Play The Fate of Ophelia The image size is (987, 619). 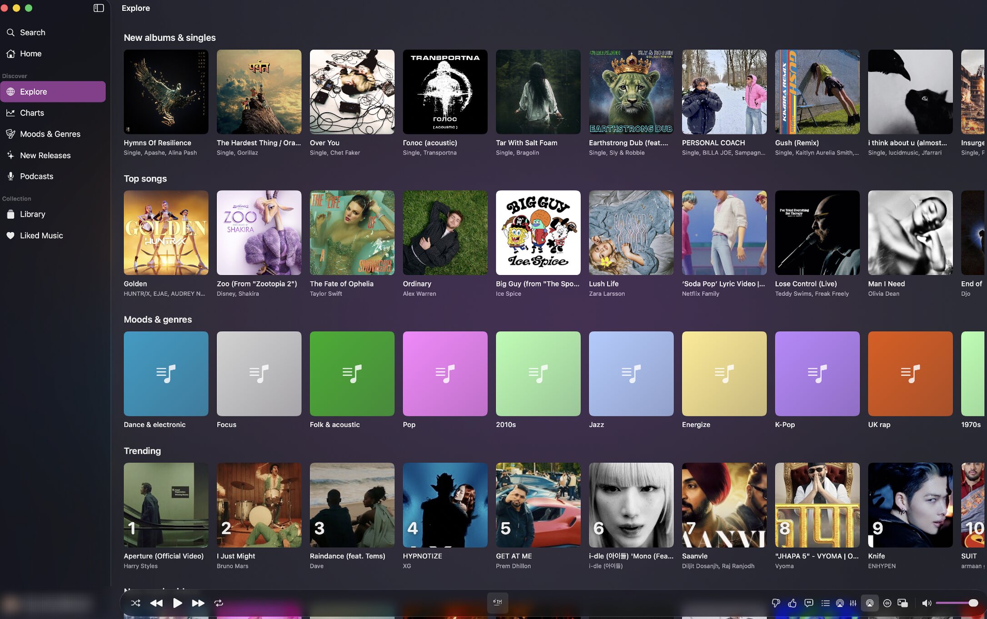[x=352, y=233]
